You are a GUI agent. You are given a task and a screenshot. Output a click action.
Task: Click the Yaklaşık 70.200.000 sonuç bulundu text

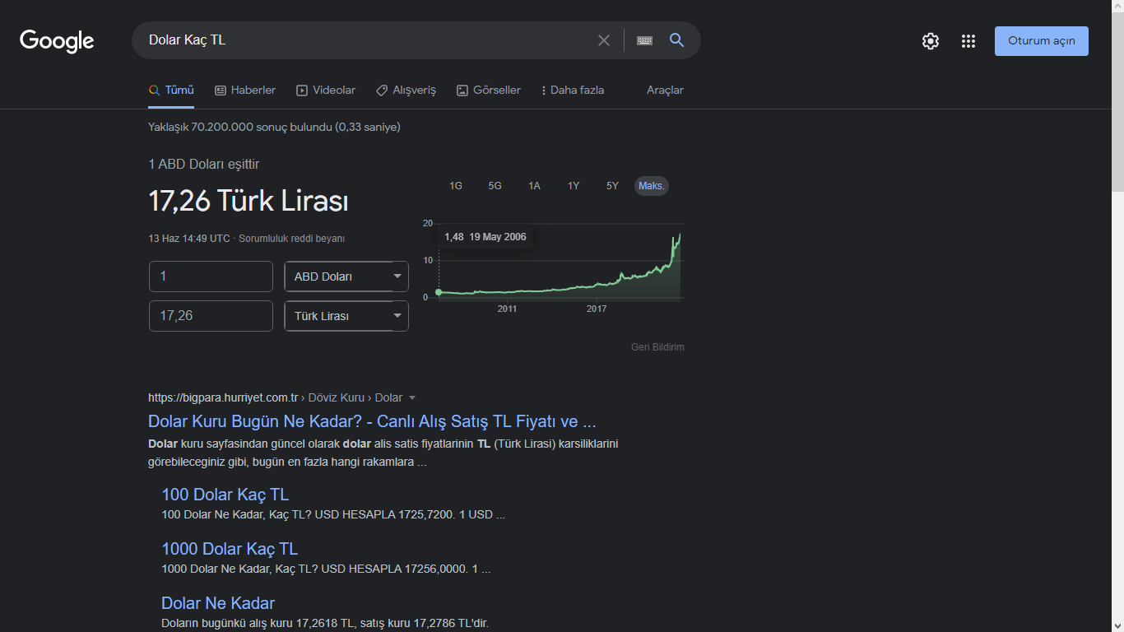(x=274, y=127)
